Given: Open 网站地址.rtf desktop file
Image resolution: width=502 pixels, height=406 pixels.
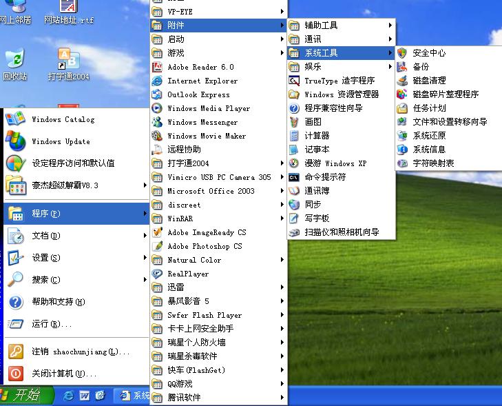Looking at the screenshot, I should [x=68, y=12].
